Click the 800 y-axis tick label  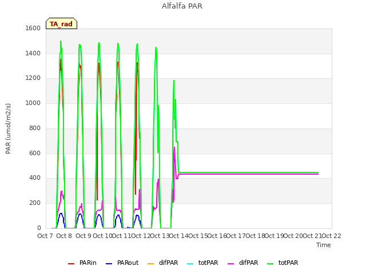pyautogui.click(x=35, y=128)
